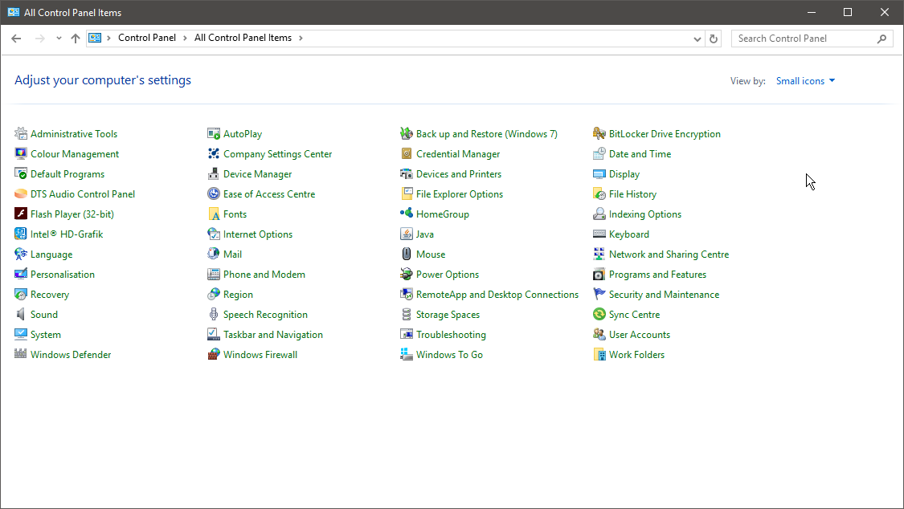
Task: Open the Storage Spaces link
Action: coord(448,315)
